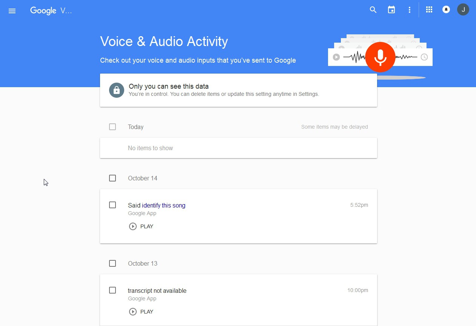This screenshot has height=326, width=476.
Task: Click 'Google App' under identify this song
Action: [142, 213]
